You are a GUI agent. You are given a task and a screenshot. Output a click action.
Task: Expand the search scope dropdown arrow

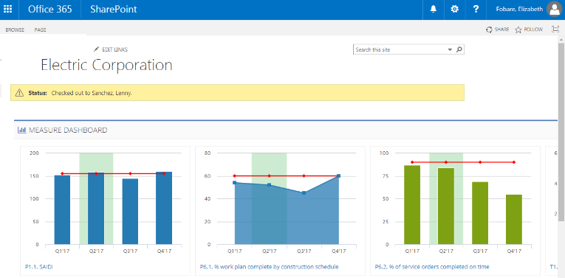pyautogui.click(x=450, y=49)
